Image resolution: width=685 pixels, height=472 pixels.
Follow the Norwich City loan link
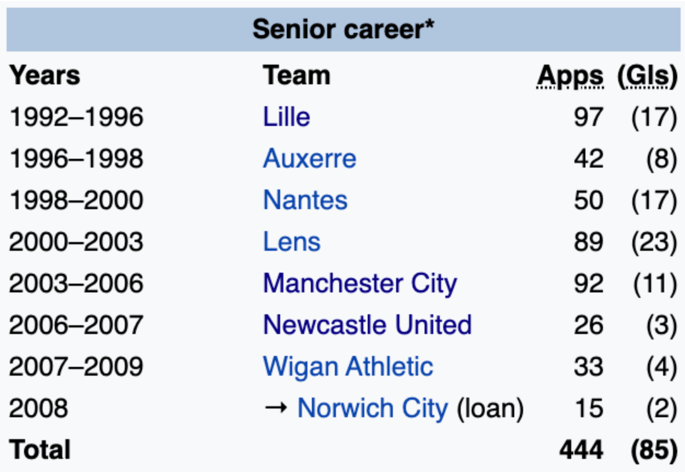(372, 408)
